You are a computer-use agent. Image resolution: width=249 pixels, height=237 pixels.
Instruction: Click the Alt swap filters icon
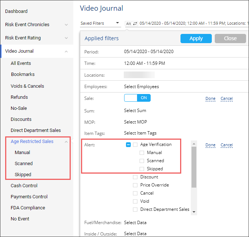tap(131, 23)
